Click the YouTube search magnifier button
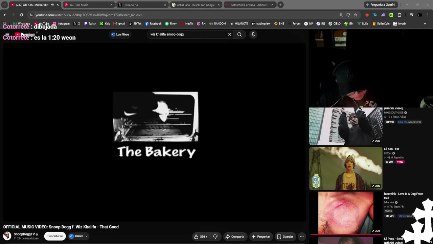Viewport: 433px width, 244px height. (240, 34)
